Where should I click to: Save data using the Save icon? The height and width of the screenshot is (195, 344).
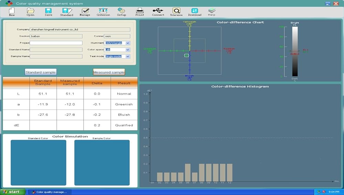(x=49, y=11)
